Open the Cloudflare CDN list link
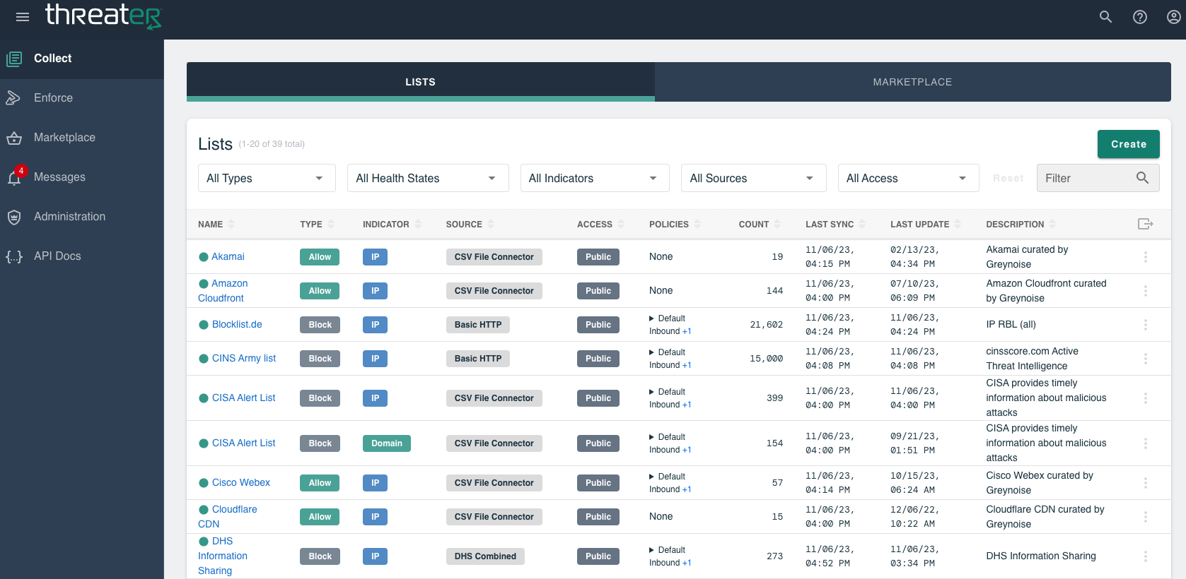 click(228, 517)
